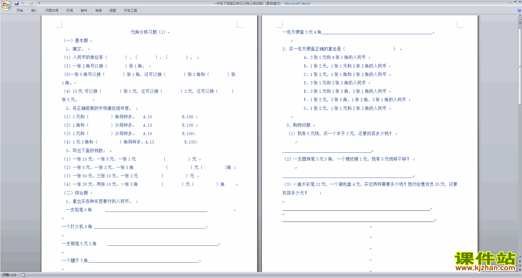This screenshot has width=522, height=278.
Task: Click answer A.13 in question (4)
Action: (150, 142)
